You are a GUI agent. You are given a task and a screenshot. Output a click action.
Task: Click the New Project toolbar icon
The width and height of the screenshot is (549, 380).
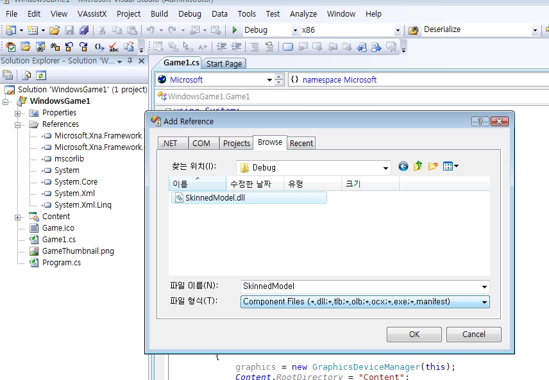(x=11, y=30)
